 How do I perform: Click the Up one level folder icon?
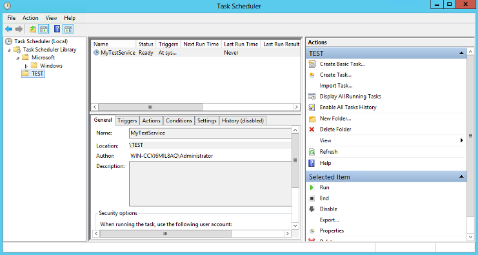click(x=33, y=29)
